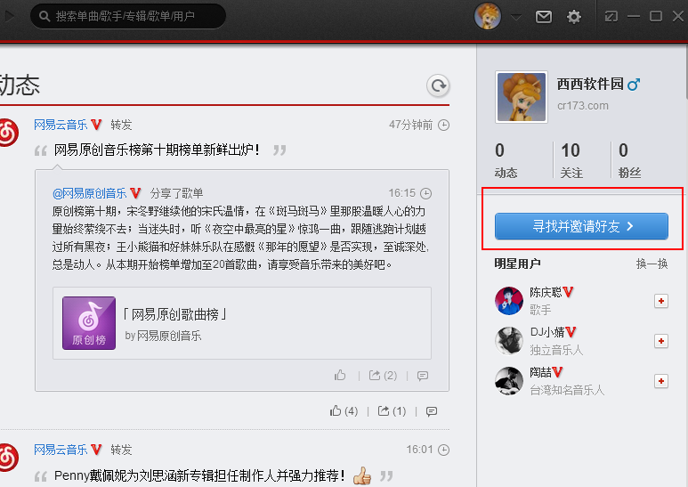The image size is (688, 487).
Task: Open settings gear icon
Action: 573,17
